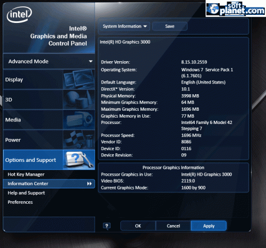Click Processor Graphics Information heading
Viewport: 266px width, 248px height.
[x=173, y=168]
